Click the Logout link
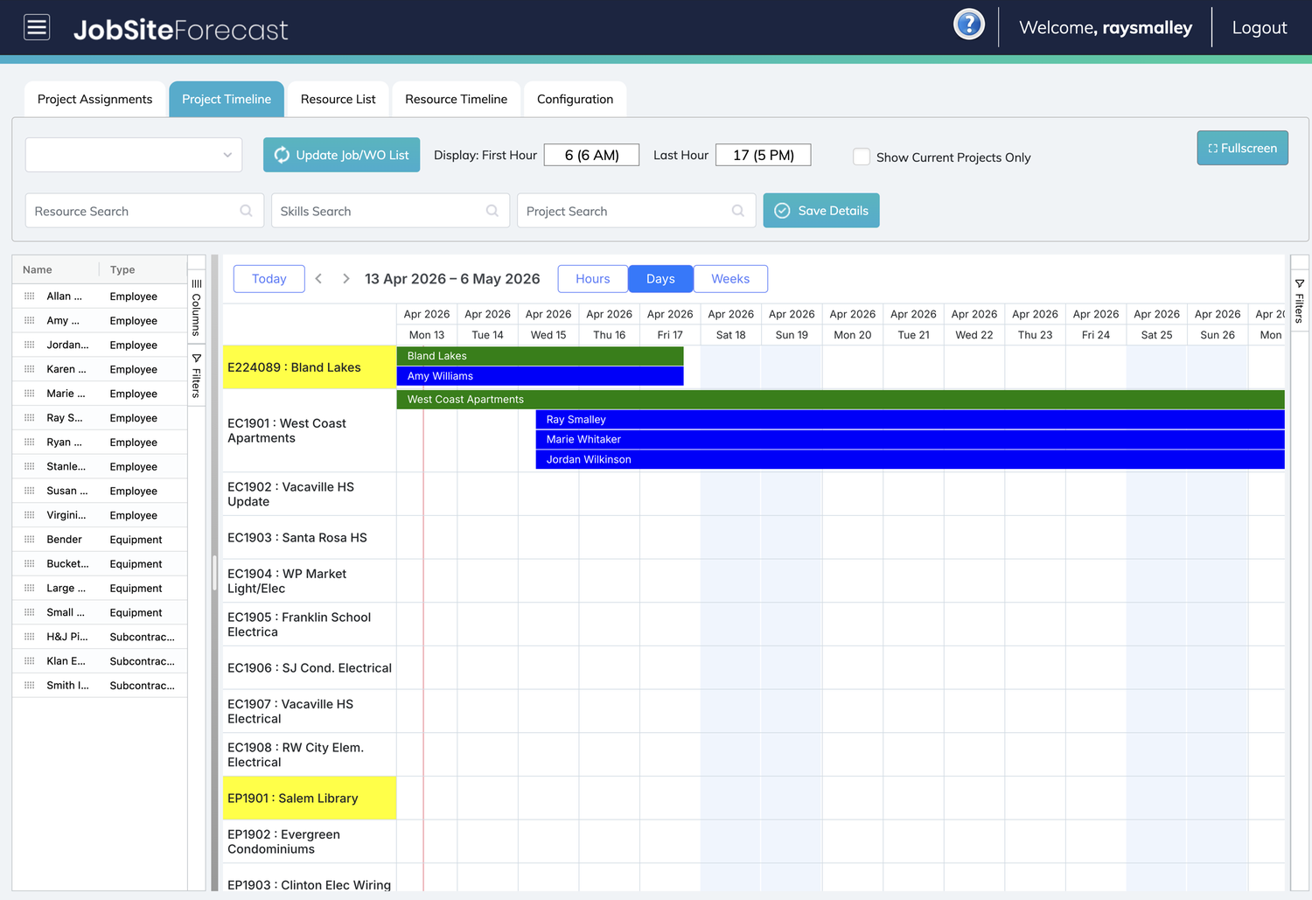The image size is (1312, 900). (1260, 28)
